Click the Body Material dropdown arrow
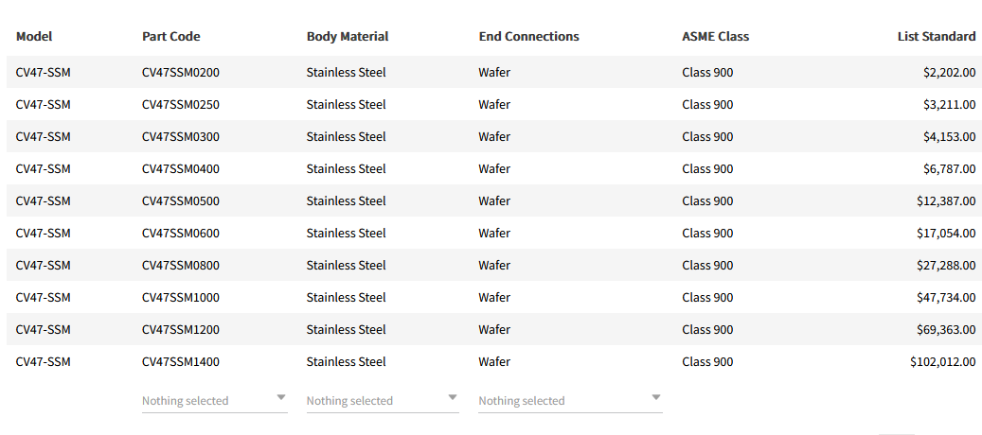This screenshot has height=435, width=982. point(453,398)
